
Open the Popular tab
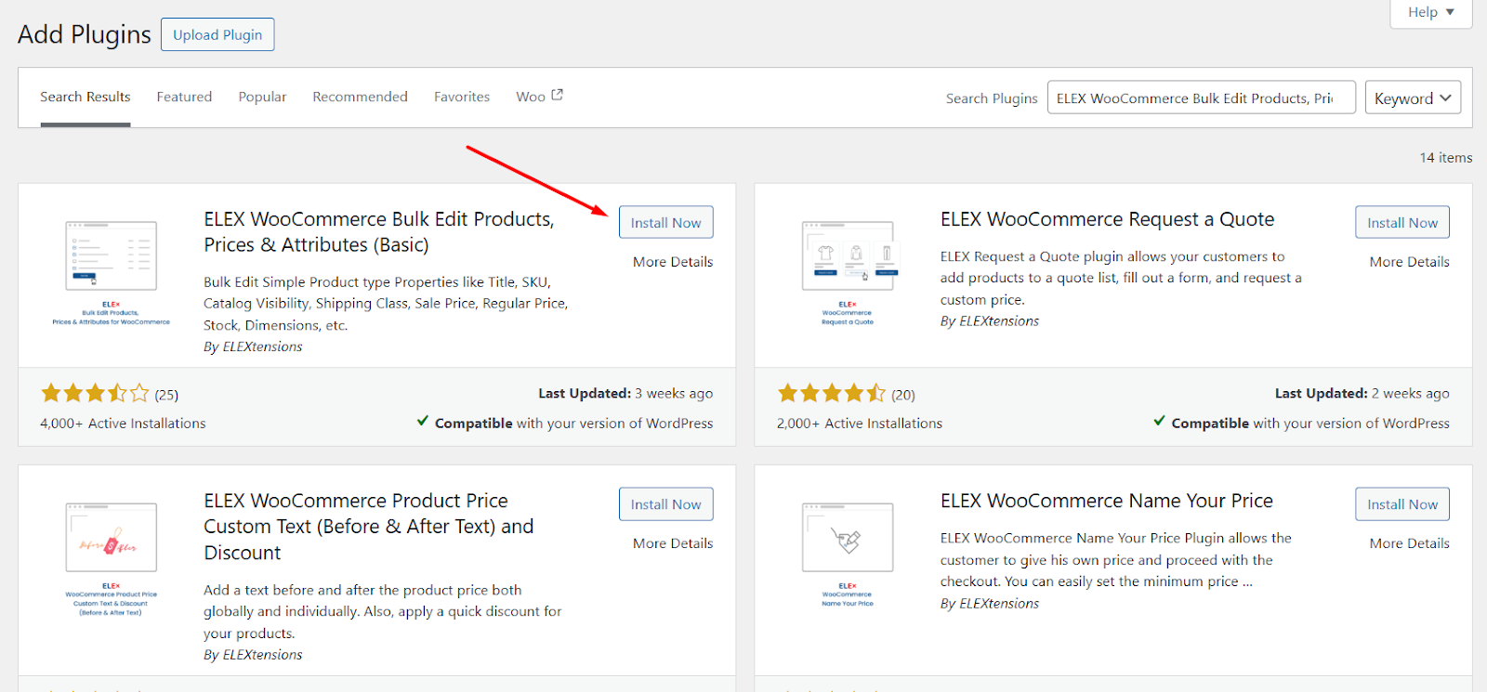click(x=262, y=97)
